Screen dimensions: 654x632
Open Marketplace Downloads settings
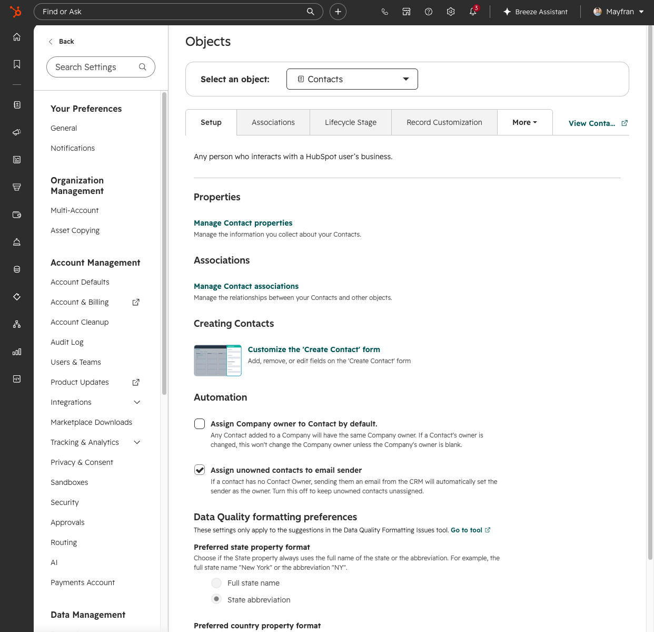click(x=91, y=422)
